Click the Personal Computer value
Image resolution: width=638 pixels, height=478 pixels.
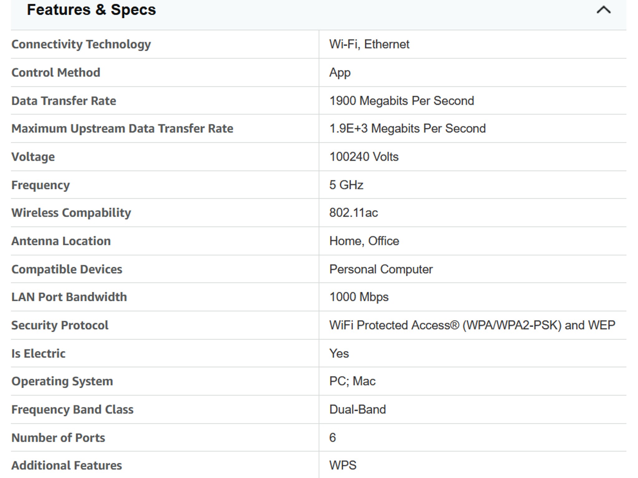381,269
